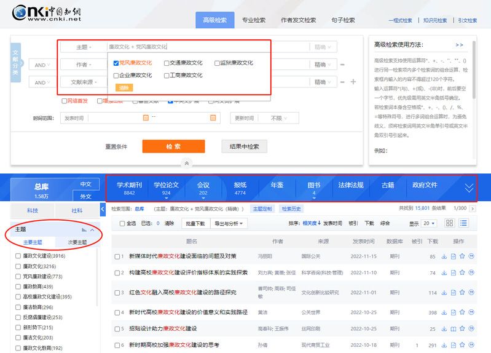Open the display count 20 dropdown

point(430,224)
